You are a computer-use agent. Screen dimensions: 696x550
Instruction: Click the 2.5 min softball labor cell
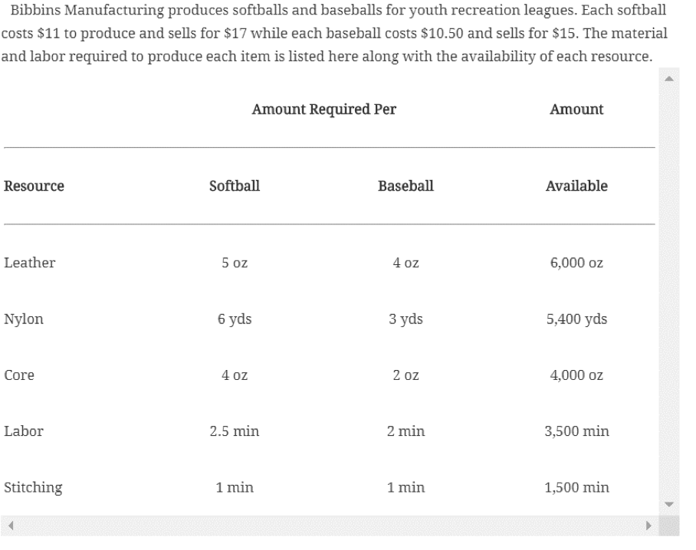click(x=234, y=431)
